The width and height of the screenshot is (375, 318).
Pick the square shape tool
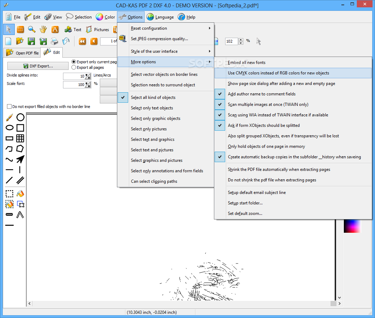20,128
